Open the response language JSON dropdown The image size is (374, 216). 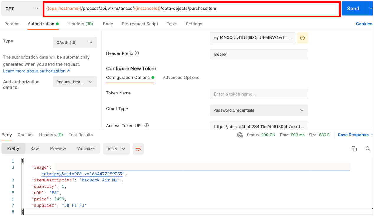[116, 149]
